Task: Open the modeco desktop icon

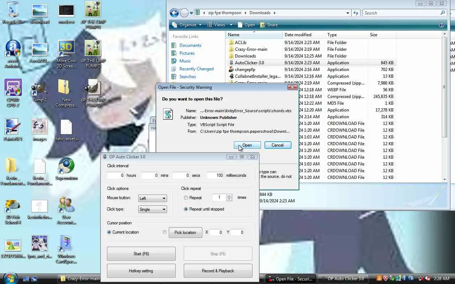Action: coord(66,13)
